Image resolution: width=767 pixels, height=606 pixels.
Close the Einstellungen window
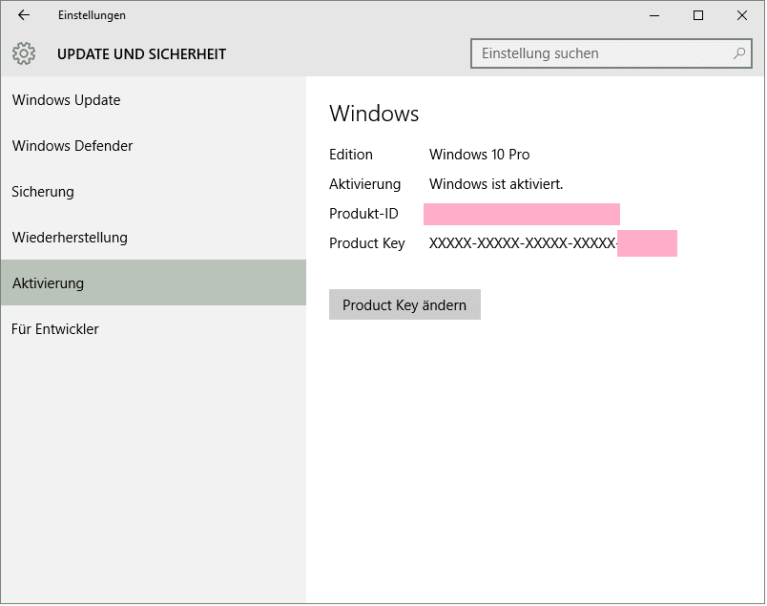741,15
